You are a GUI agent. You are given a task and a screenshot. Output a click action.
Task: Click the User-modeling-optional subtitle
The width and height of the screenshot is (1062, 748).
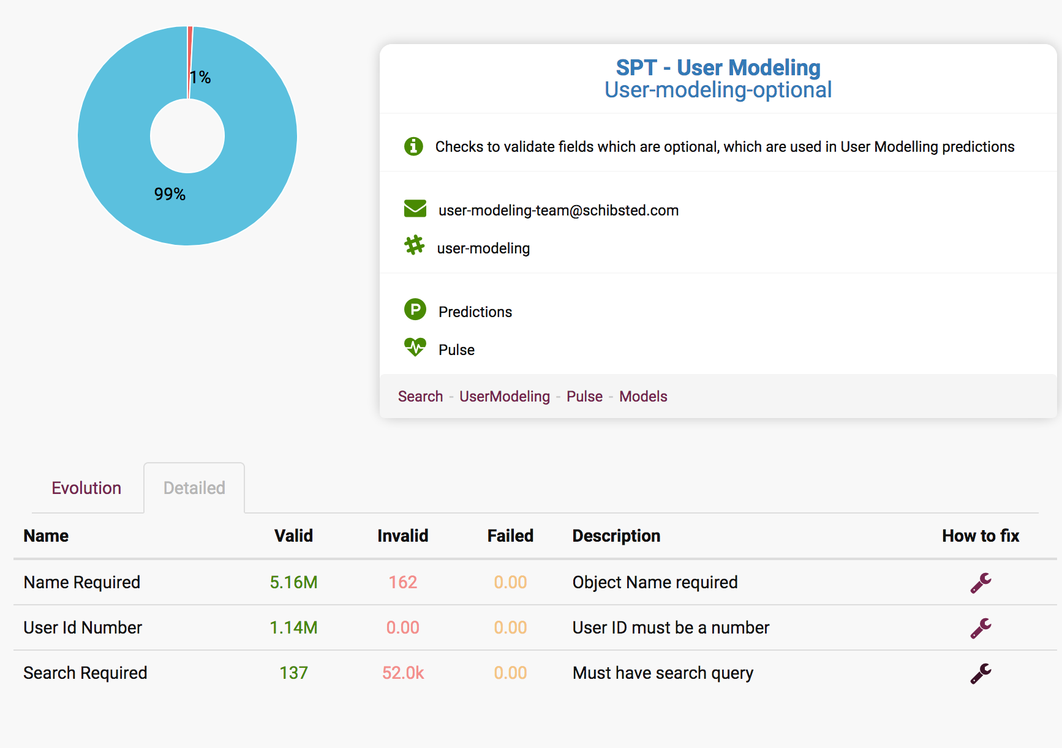click(x=718, y=90)
